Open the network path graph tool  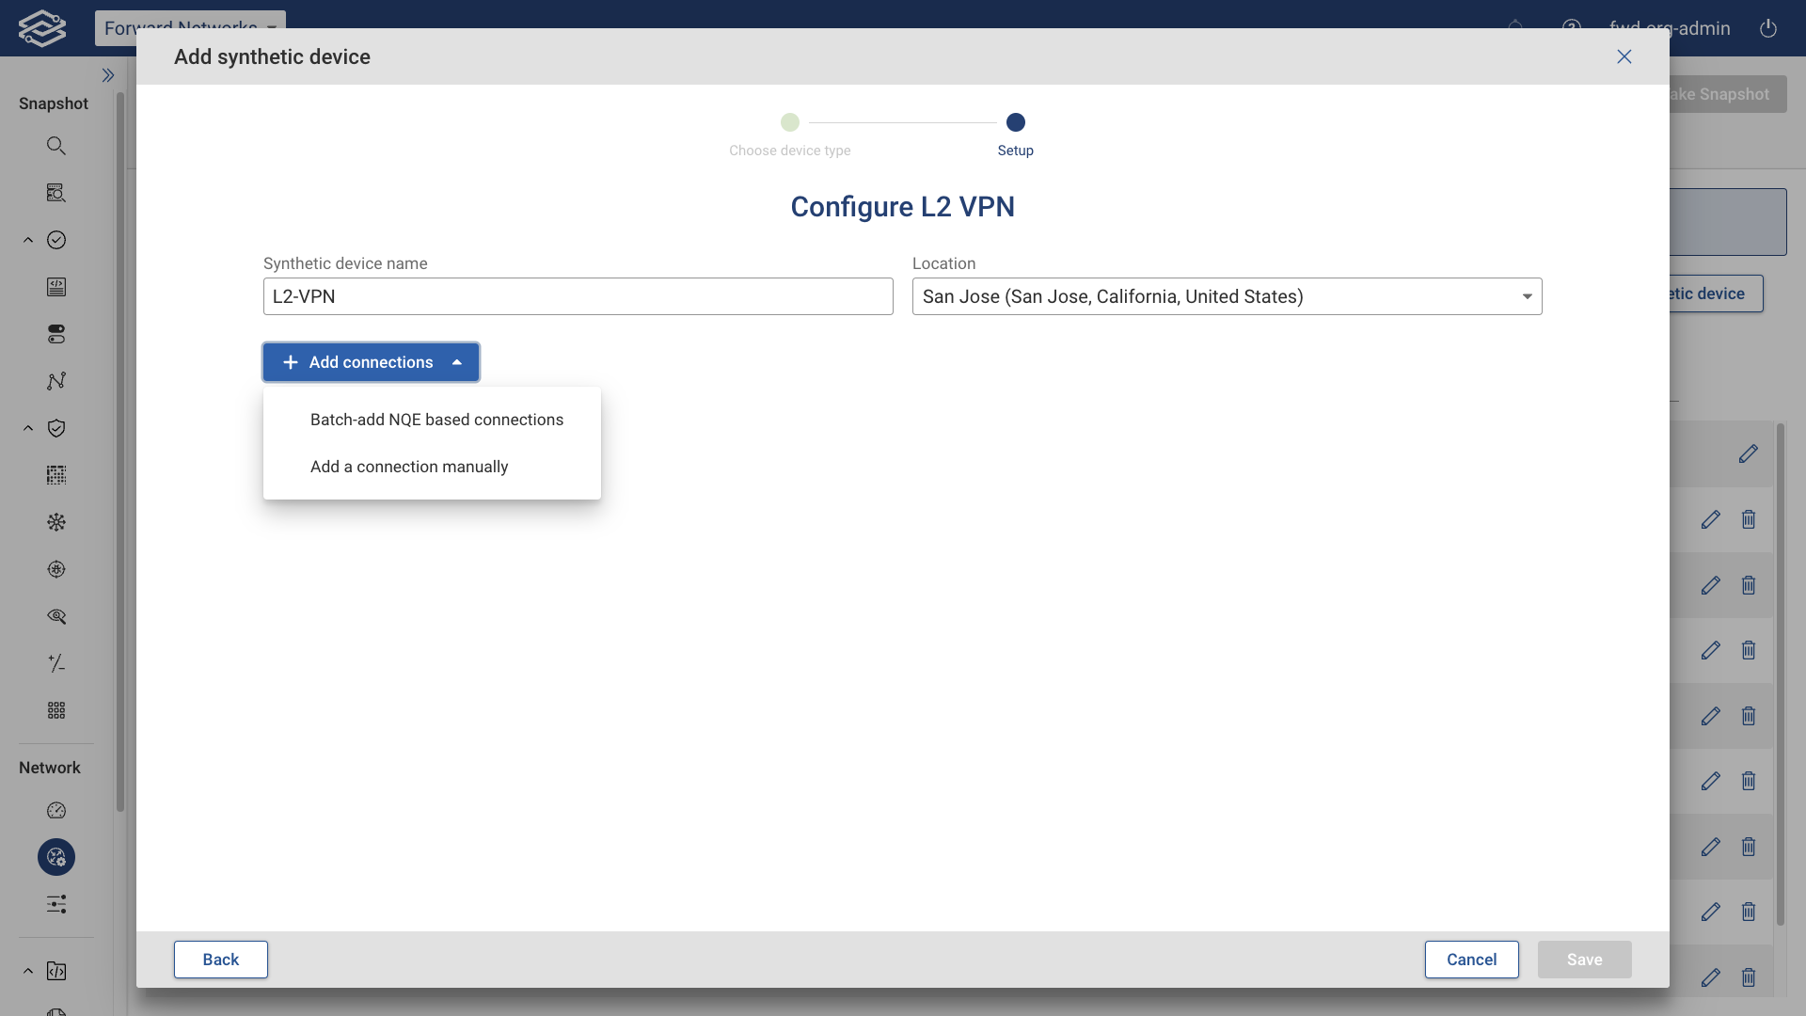[56, 381]
